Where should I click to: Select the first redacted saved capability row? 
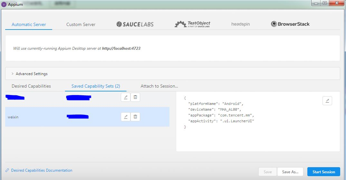[x=87, y=97]
